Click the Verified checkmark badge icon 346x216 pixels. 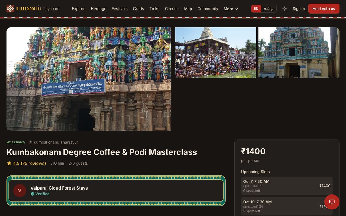(33, 194)
